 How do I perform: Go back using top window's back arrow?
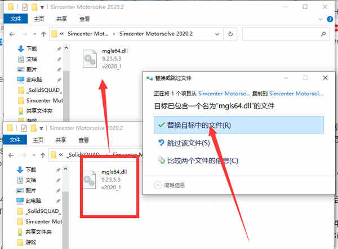(12, 34)
